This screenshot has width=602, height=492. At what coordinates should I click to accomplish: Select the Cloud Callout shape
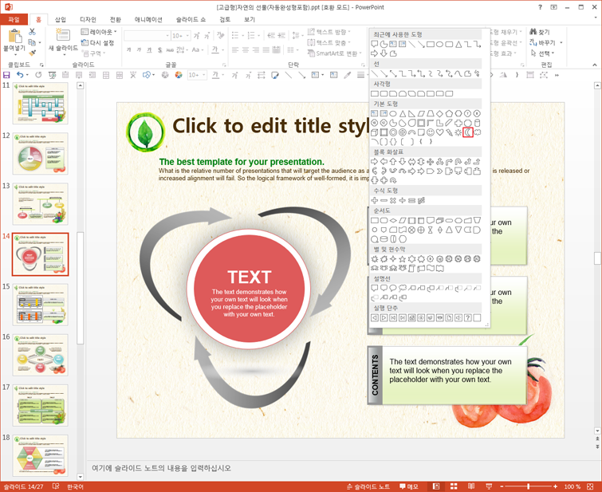403,288
